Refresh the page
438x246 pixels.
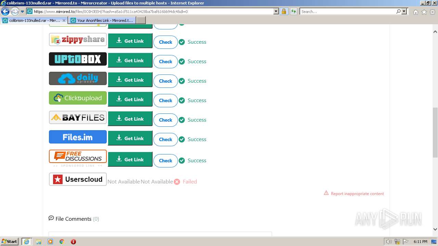click(293, 12)
